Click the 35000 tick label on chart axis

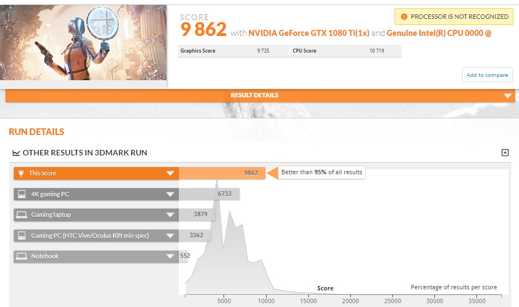coord(476,301)
